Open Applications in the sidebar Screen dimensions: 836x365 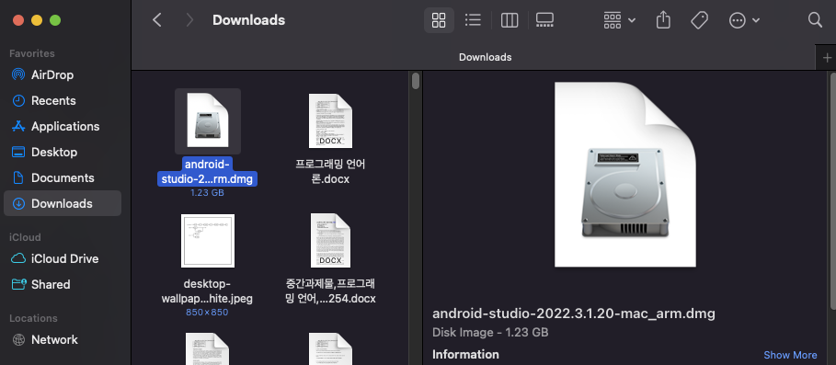click(63, 126)
